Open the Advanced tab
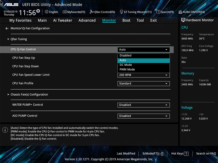Screen dimensions: 218x163 click(87, 21)
